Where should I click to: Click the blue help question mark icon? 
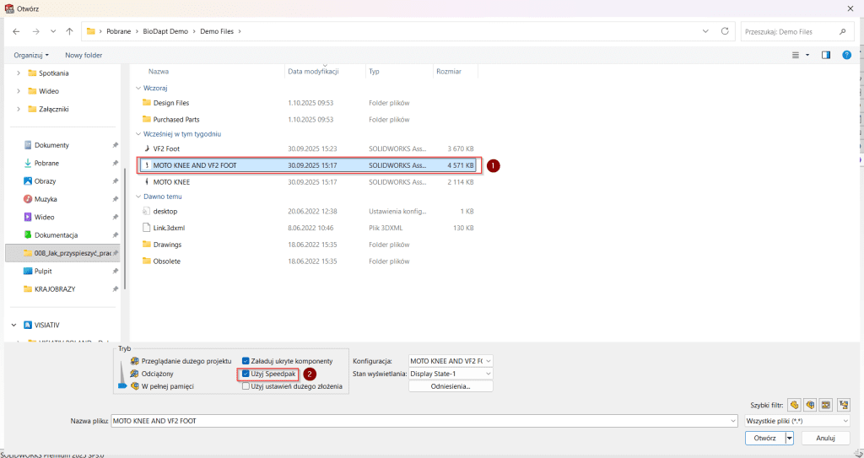846,55
